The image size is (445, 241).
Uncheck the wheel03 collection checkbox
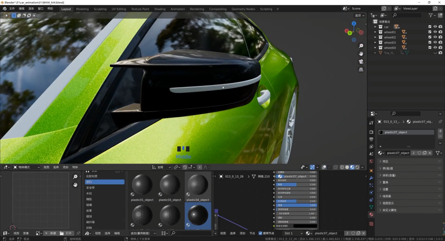[430, 43]
